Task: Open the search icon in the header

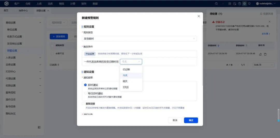Action: pos(216,4)
